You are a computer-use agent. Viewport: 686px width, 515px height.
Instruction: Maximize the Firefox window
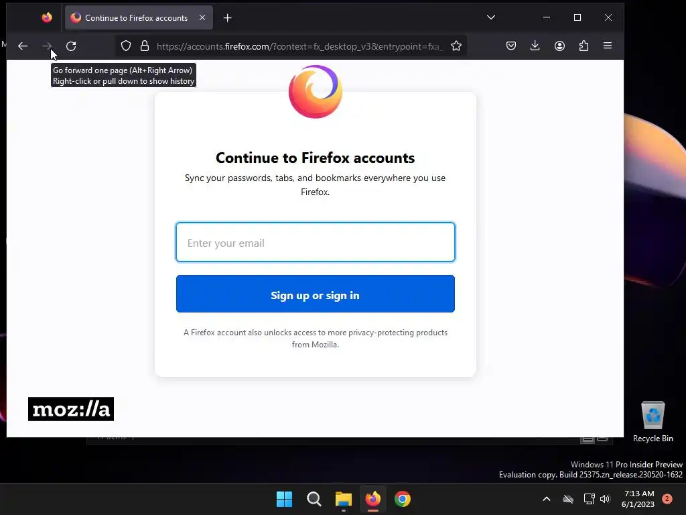pyautogui.click(x=577, y=17)
